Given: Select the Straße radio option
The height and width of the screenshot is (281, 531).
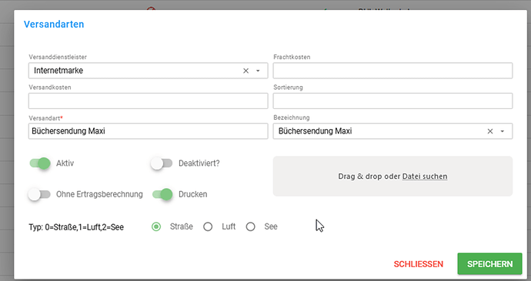Looking at the screenshot, I should (156, 226).
